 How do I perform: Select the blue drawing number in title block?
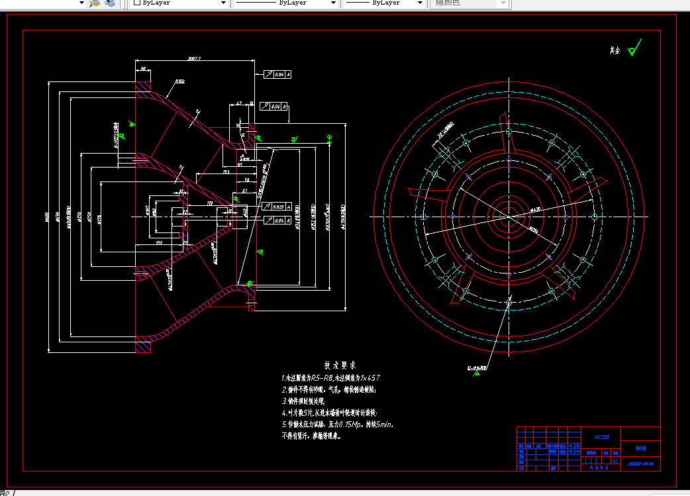click(641, 464)
